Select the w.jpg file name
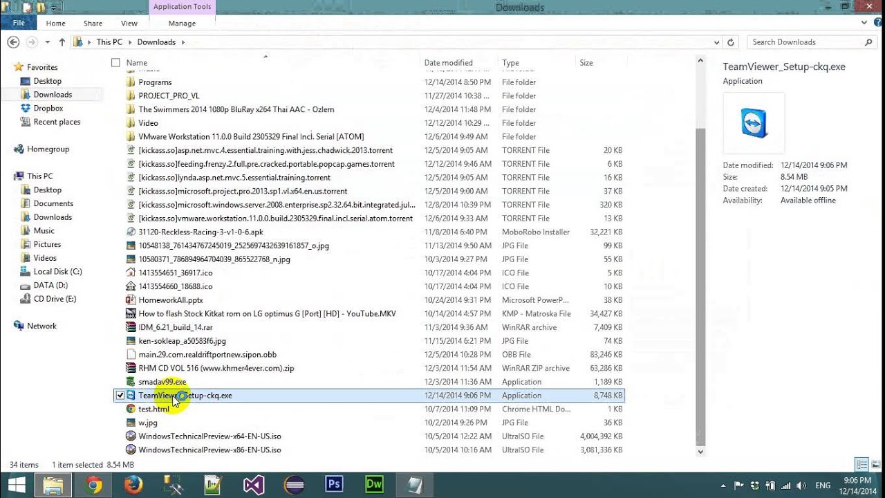 point(148,423)
